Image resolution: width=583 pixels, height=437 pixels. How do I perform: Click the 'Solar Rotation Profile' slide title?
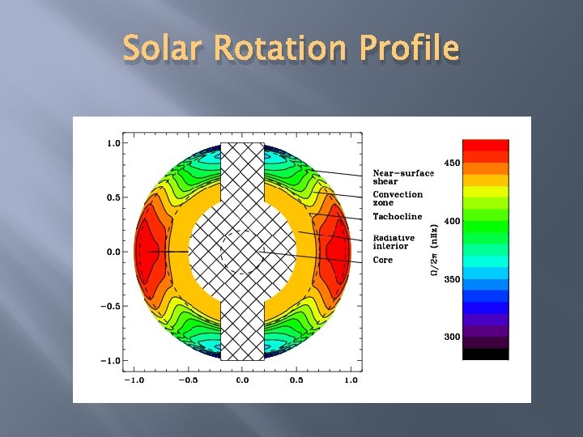pos(291,48)
